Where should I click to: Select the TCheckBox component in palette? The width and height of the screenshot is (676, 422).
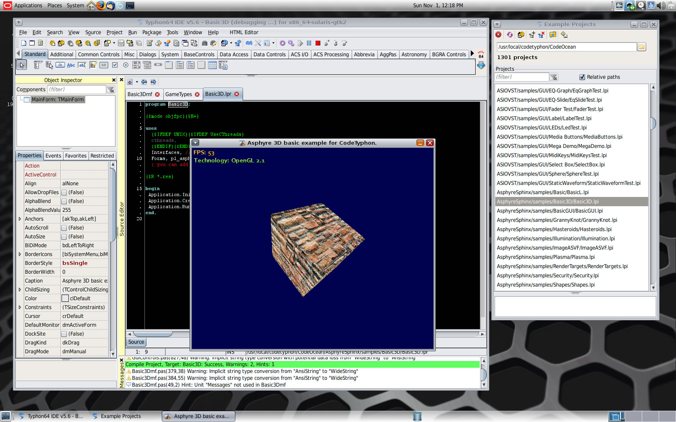115,65
